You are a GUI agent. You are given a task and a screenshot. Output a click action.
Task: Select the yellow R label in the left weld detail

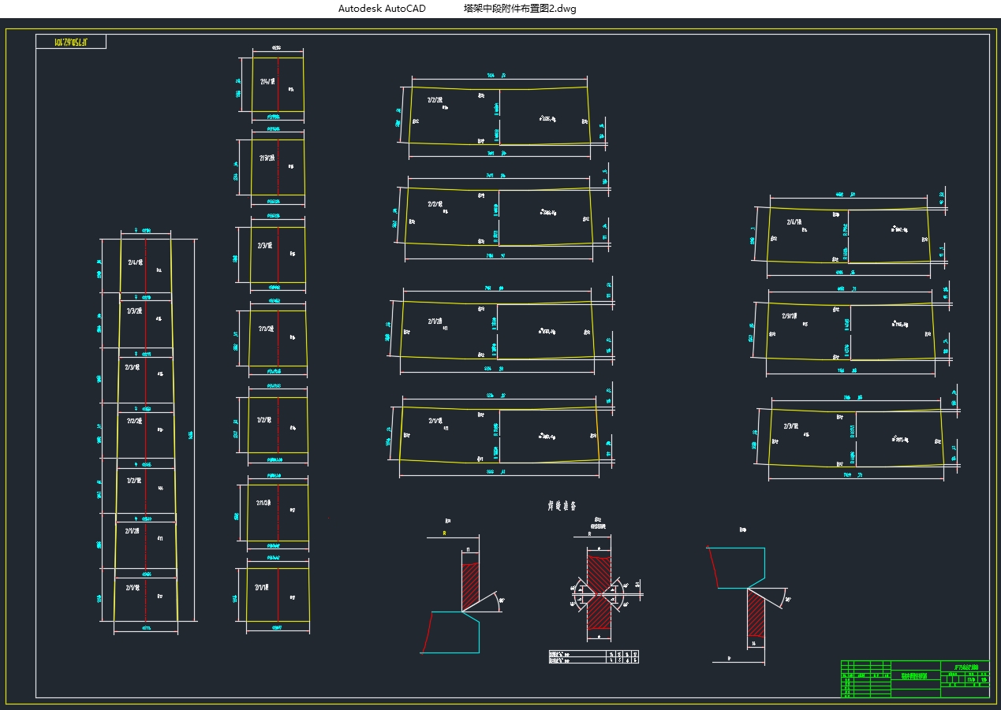click(445, 533)
